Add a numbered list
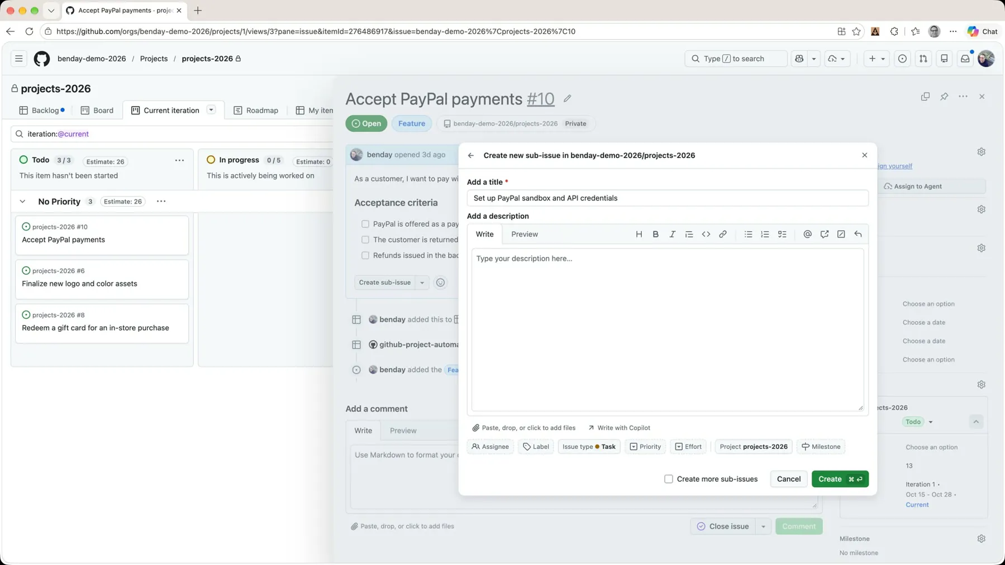This screenshot has height=565, width=1005. click(x=765, y=234)
